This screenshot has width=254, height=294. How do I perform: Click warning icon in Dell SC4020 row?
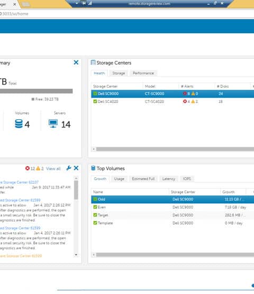pos(193,101)
